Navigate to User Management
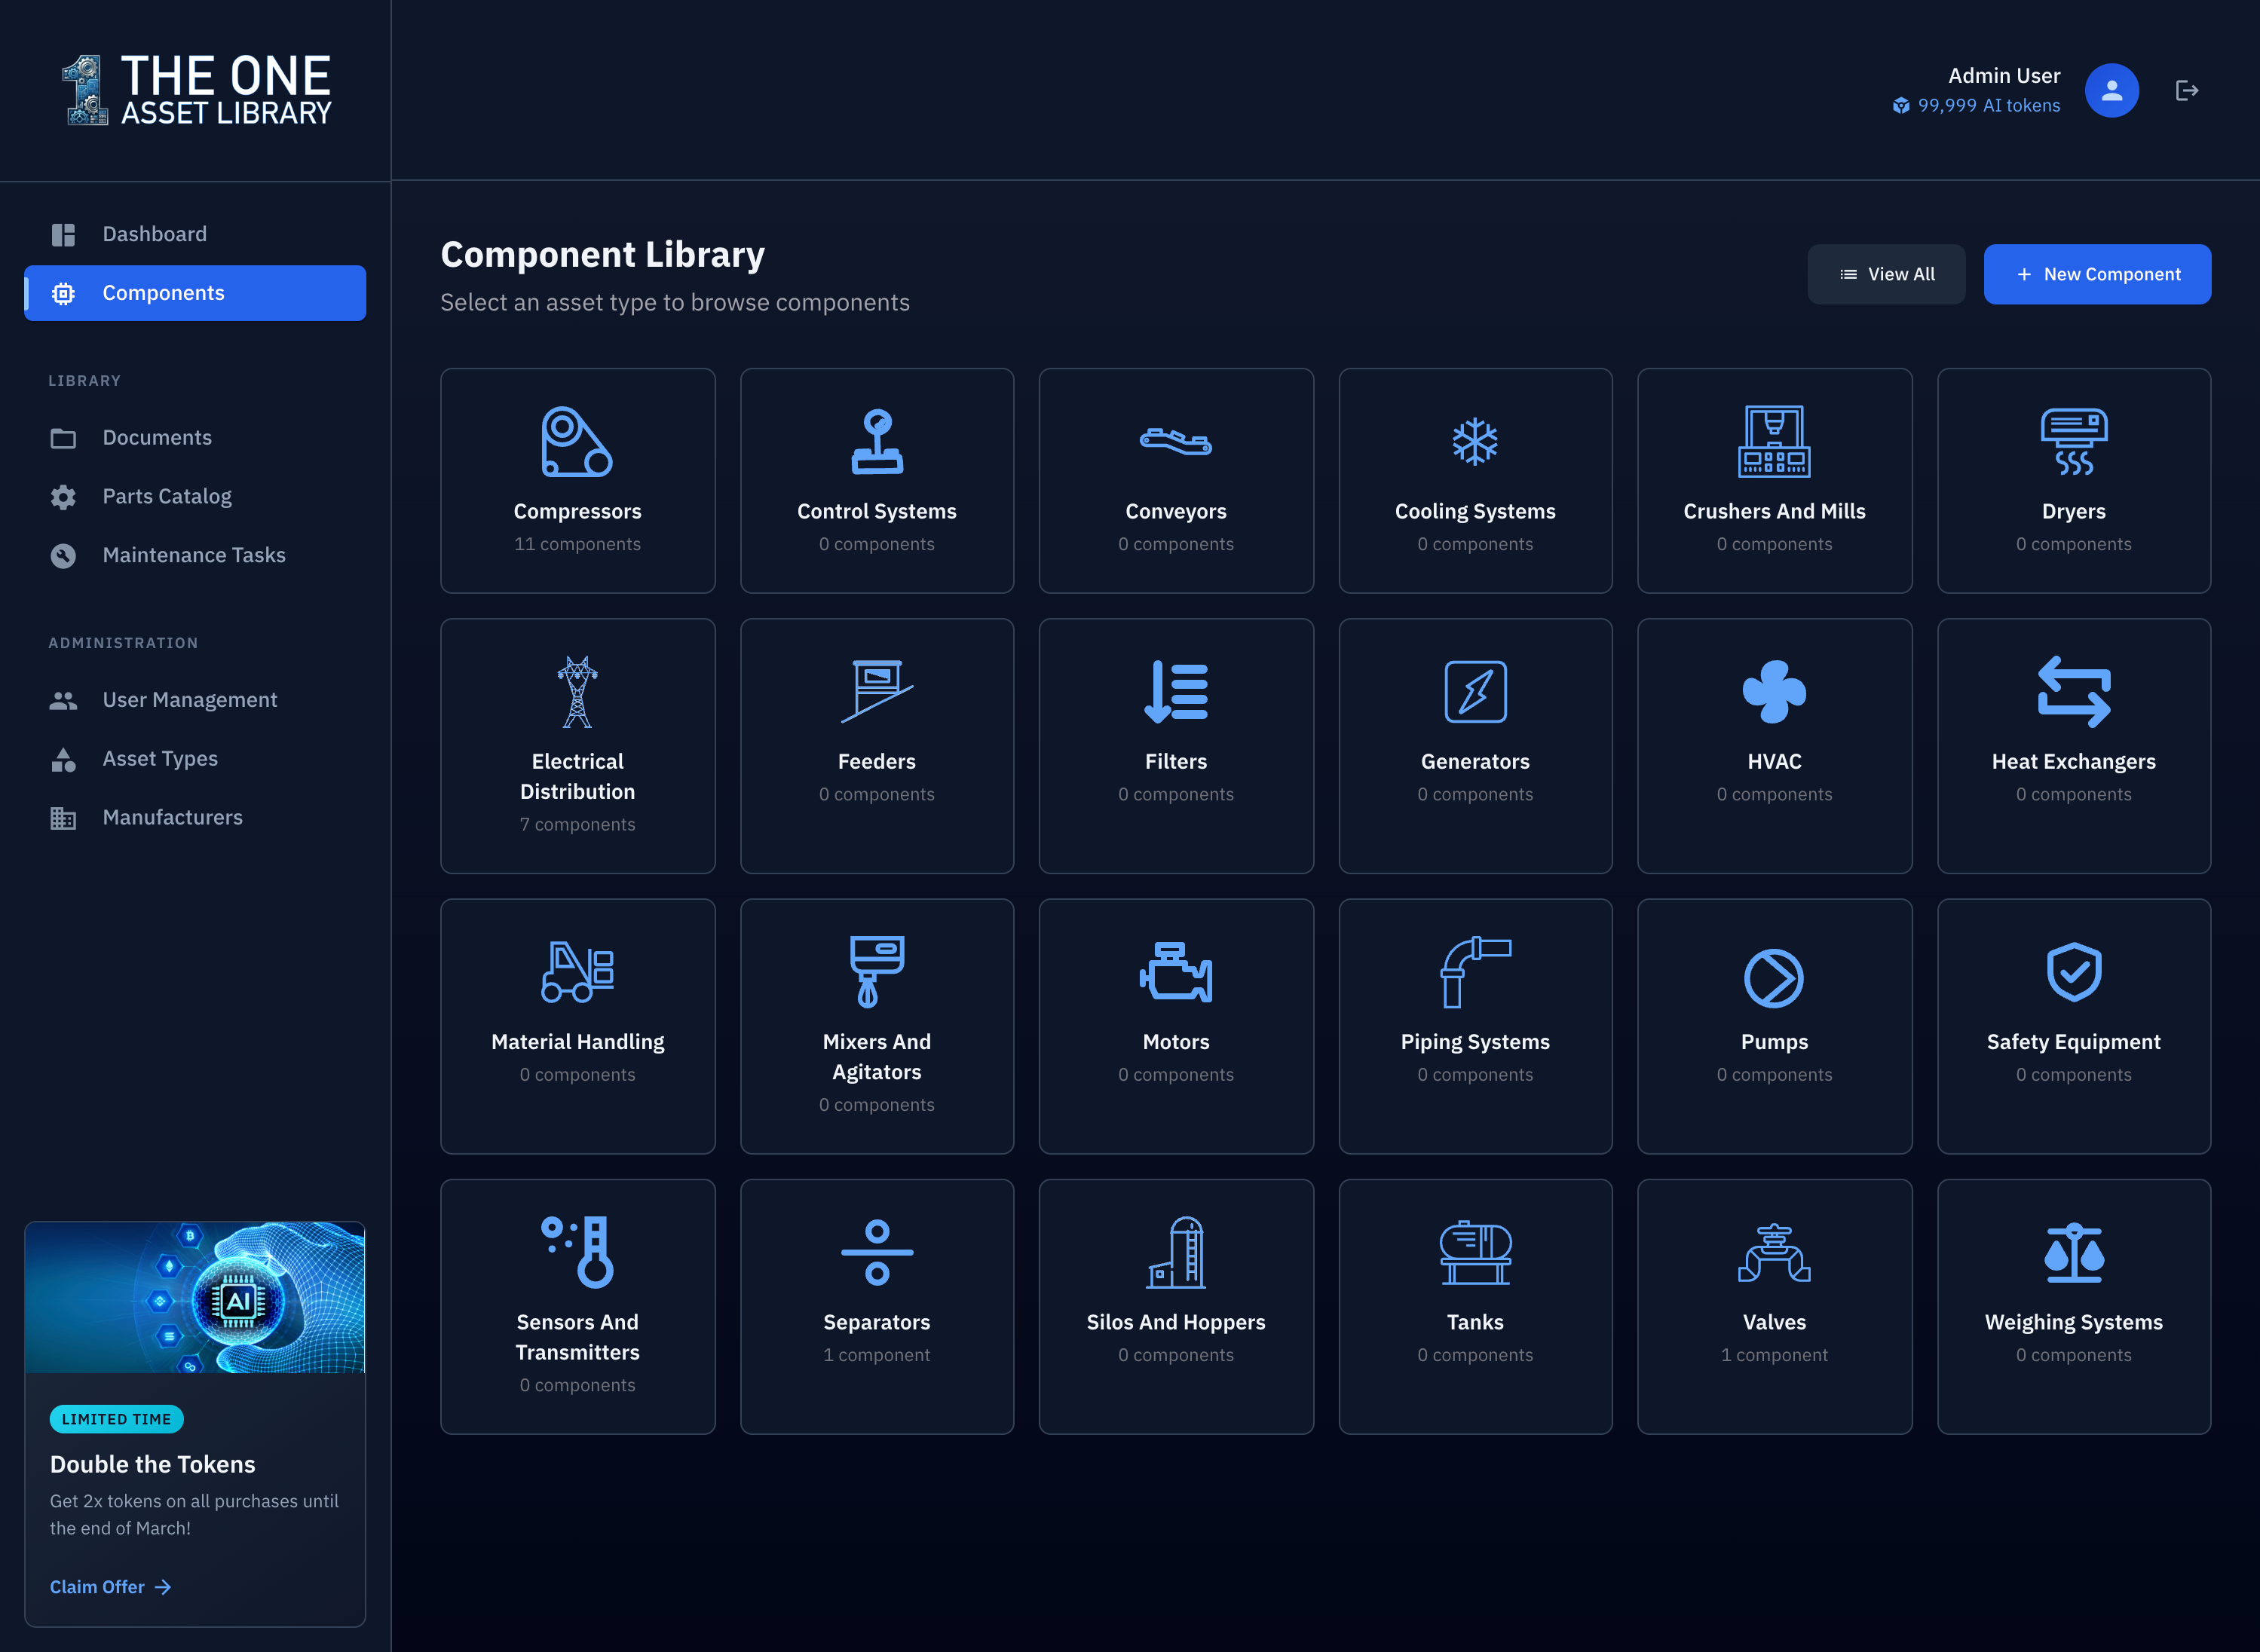The image size is (2260, 1652). (189, 699)
